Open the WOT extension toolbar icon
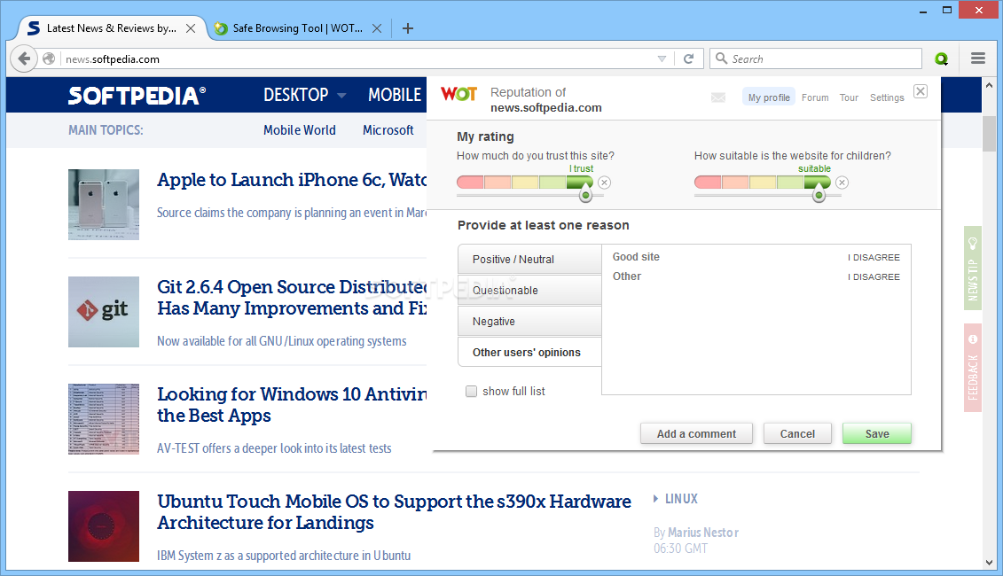1003x576 pixels. point(941,58)
